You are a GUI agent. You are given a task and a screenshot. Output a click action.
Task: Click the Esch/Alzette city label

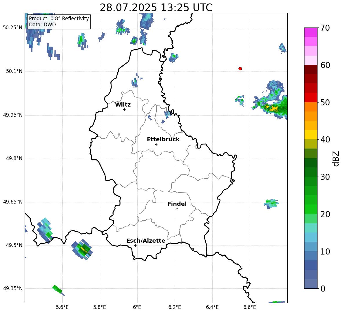tap(146, 241)
